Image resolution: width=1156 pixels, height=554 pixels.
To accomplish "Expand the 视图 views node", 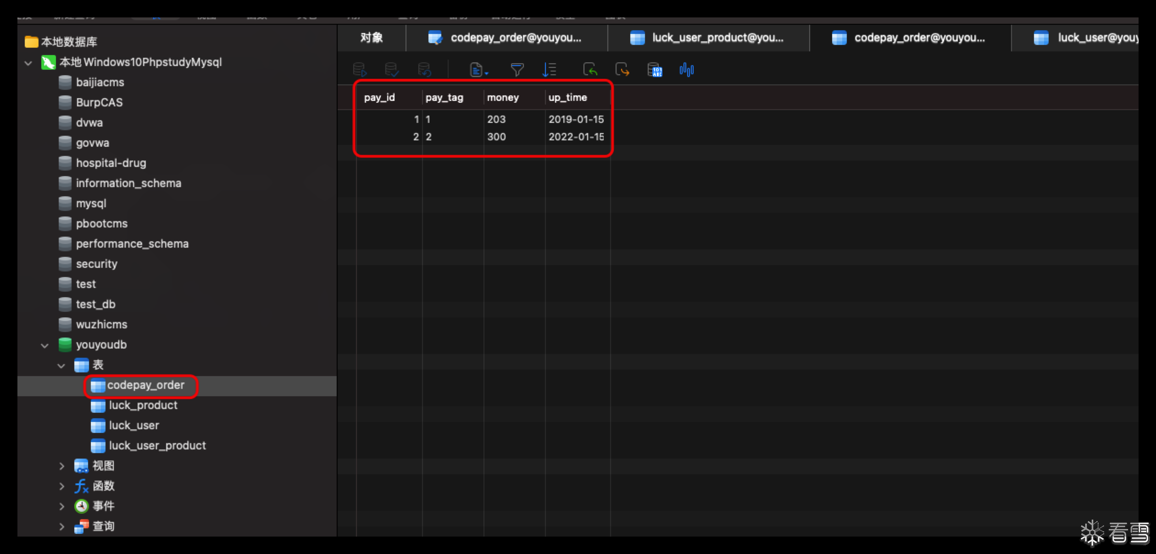I will click(x=61, y=466).
